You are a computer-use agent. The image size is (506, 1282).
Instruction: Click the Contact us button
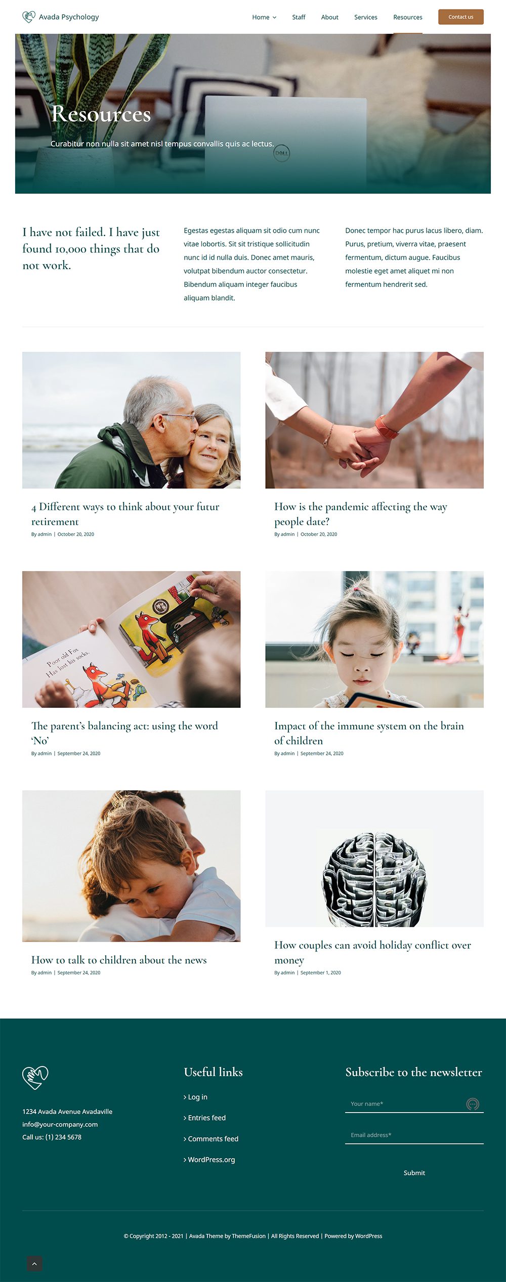point(460,17)
